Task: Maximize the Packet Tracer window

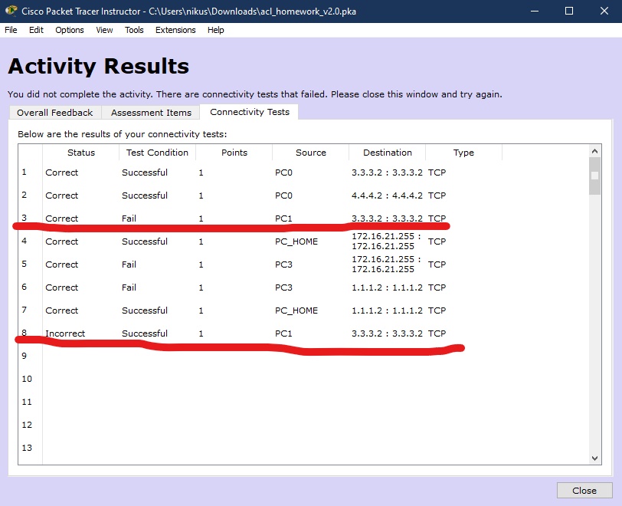Action: (569, 11)
